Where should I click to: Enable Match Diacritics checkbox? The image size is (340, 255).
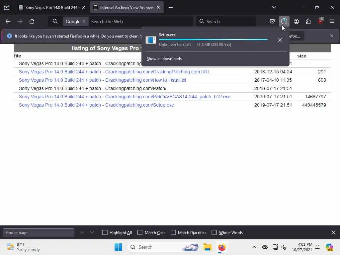pyautogui.click(x=173, y=232)
